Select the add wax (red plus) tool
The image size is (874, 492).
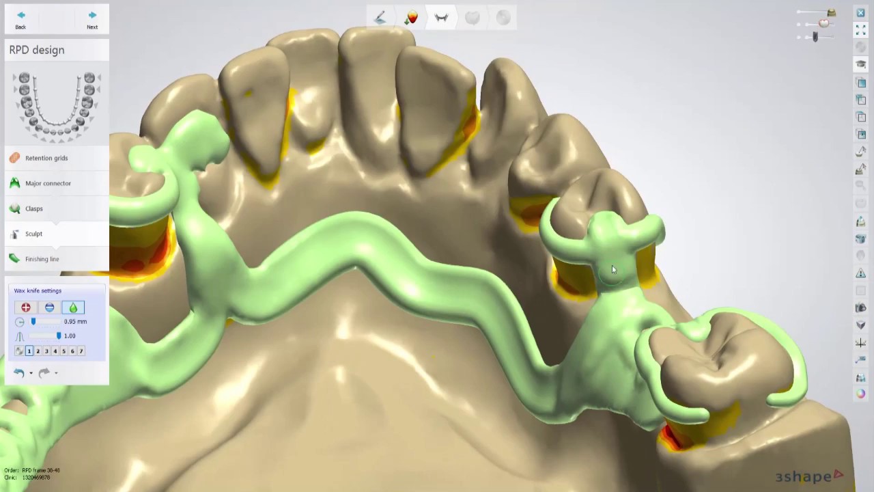pyautogui.click(x=26, y=308)
